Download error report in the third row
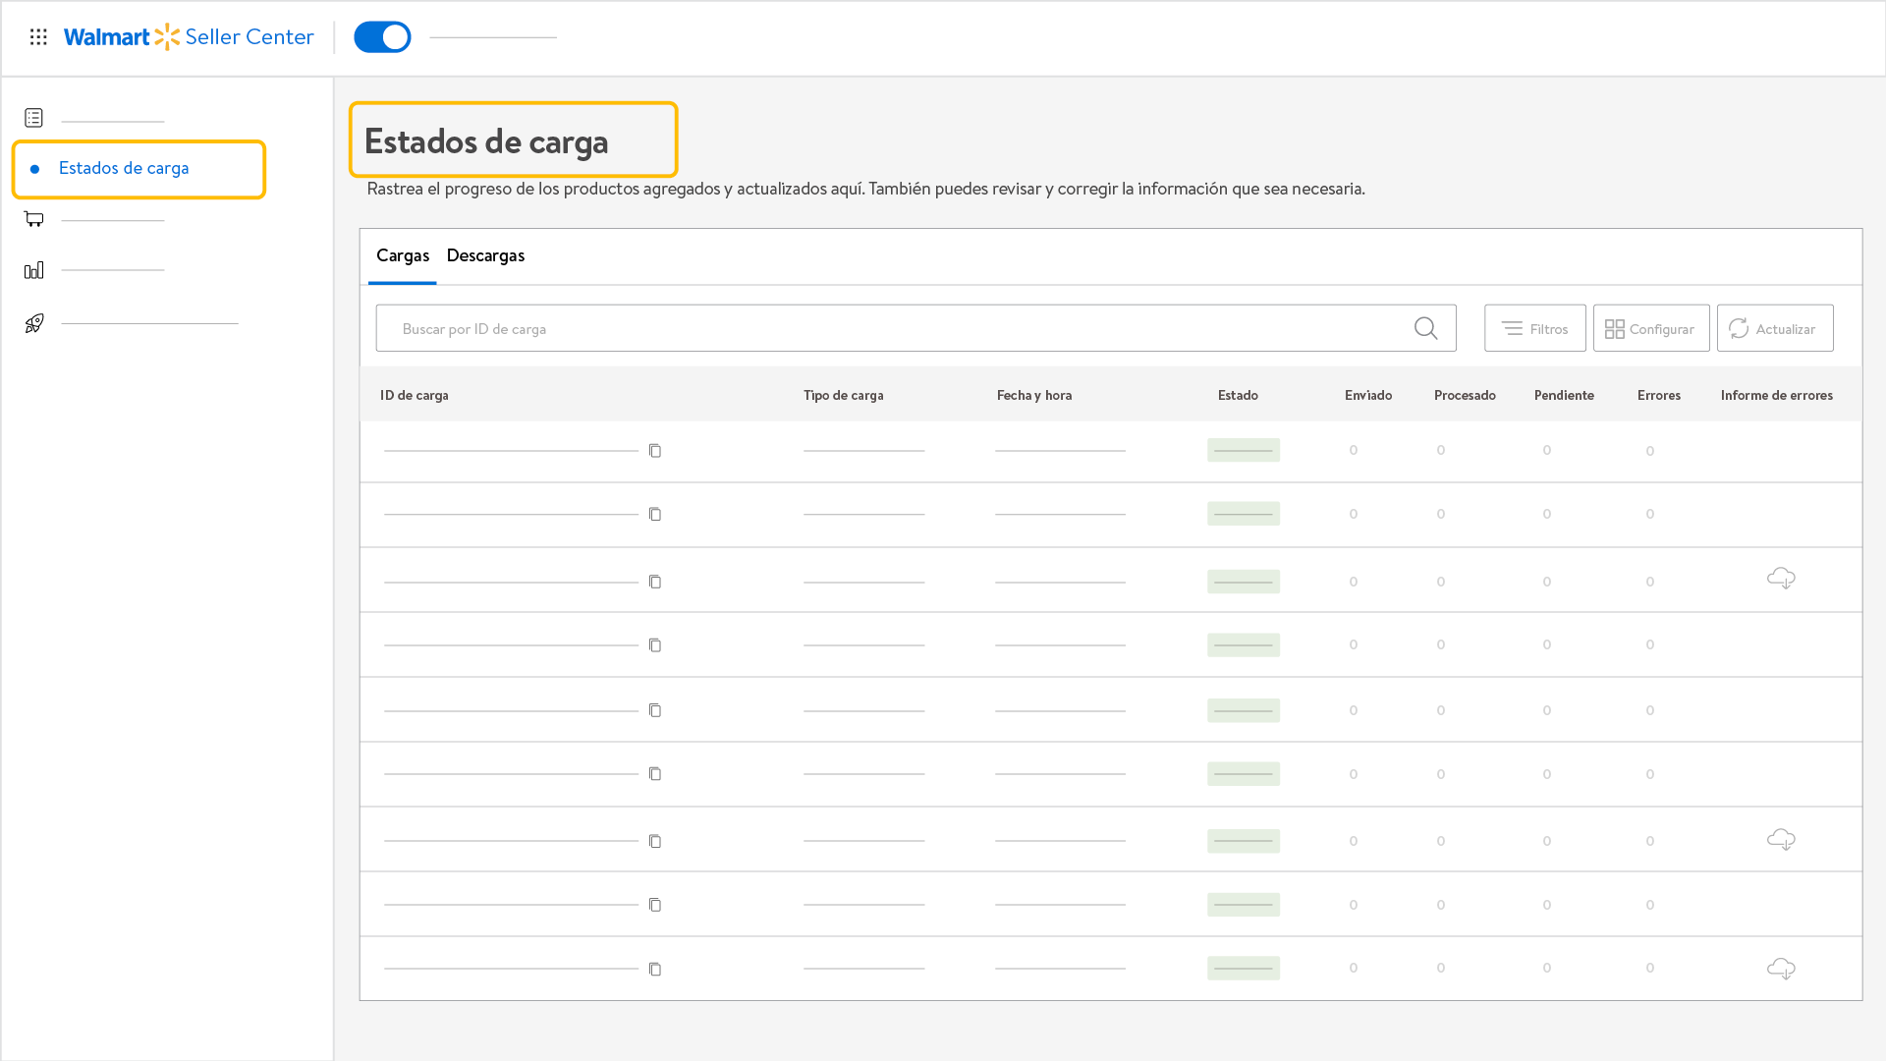Image resolution: width=1886 pixels, height=1061 pixels. [x=1781, y=579]
